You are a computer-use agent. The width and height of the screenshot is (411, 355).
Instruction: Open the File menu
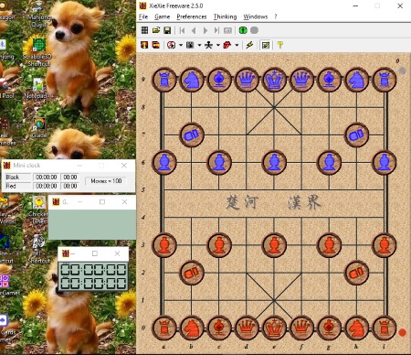pos(143,16)
